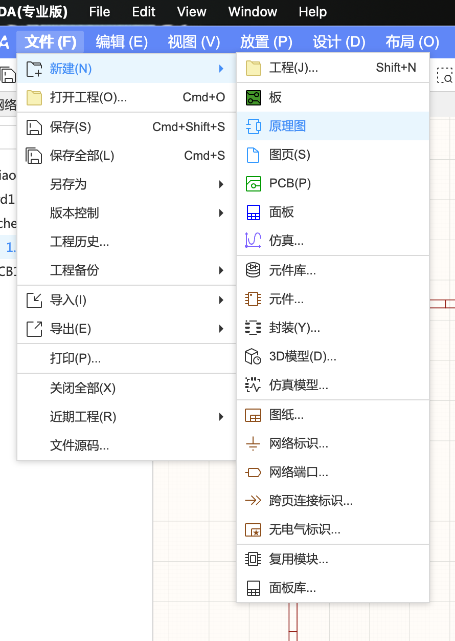Open the macOS Window menu
455x641 pixels.
pyautogui.click(x=253, y=12)
